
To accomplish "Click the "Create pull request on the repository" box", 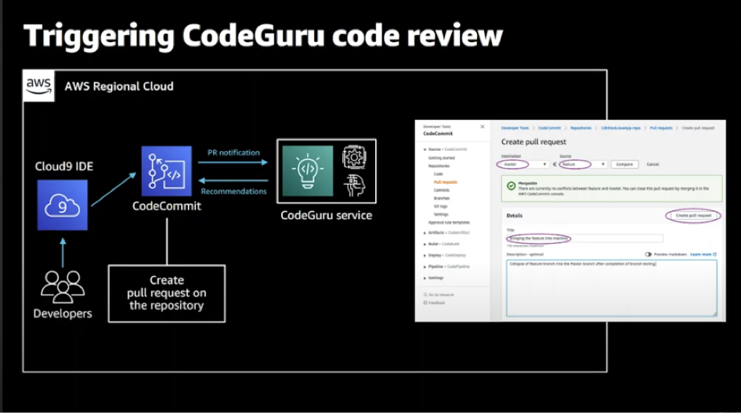I will coord(167,293).
